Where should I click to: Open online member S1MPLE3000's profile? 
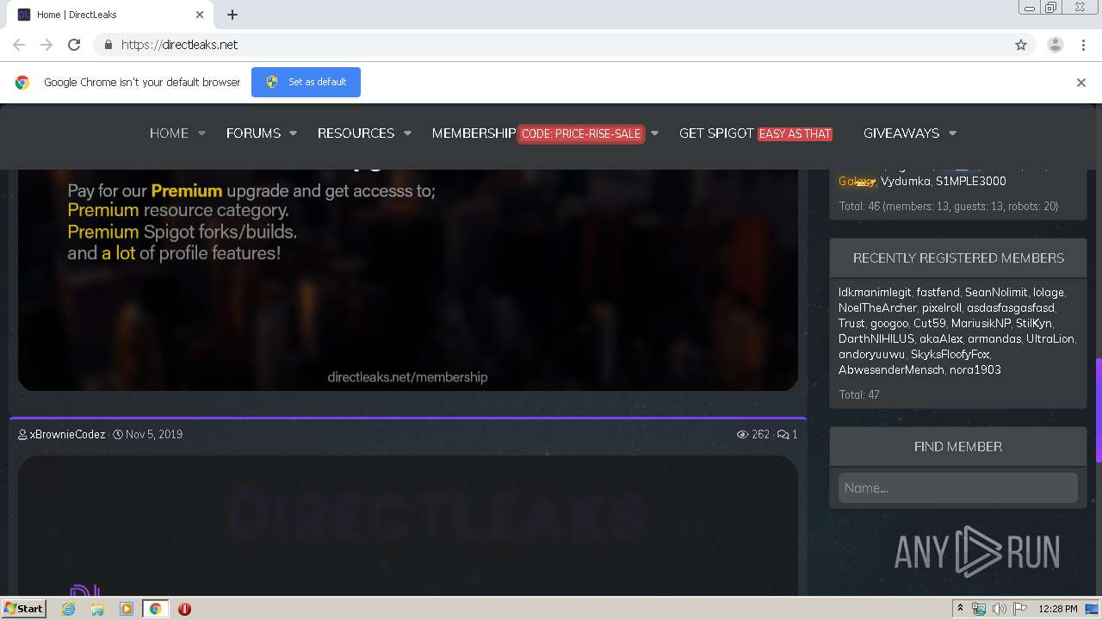[970, 182]
